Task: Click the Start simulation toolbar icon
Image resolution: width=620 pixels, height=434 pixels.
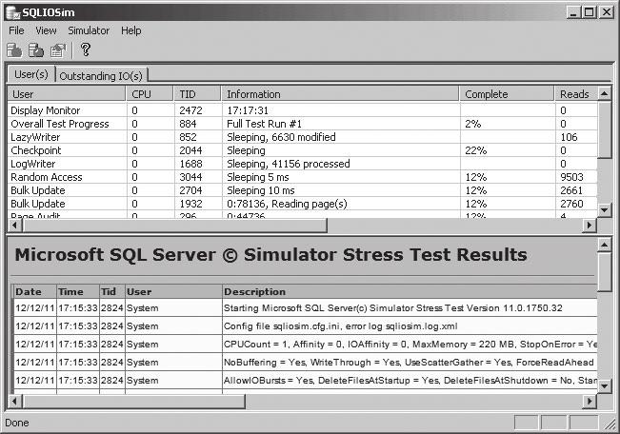Action: [14, 50]
